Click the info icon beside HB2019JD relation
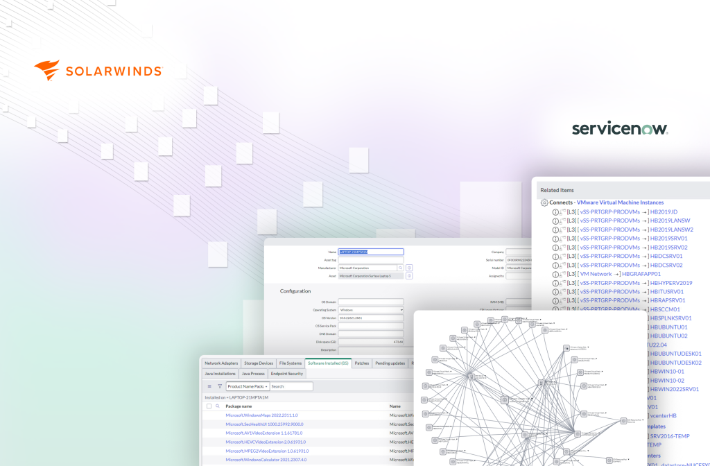This screenshot has width=710, height=466. click(555, 212)
